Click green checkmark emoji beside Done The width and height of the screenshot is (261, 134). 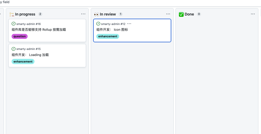[181, 14]
